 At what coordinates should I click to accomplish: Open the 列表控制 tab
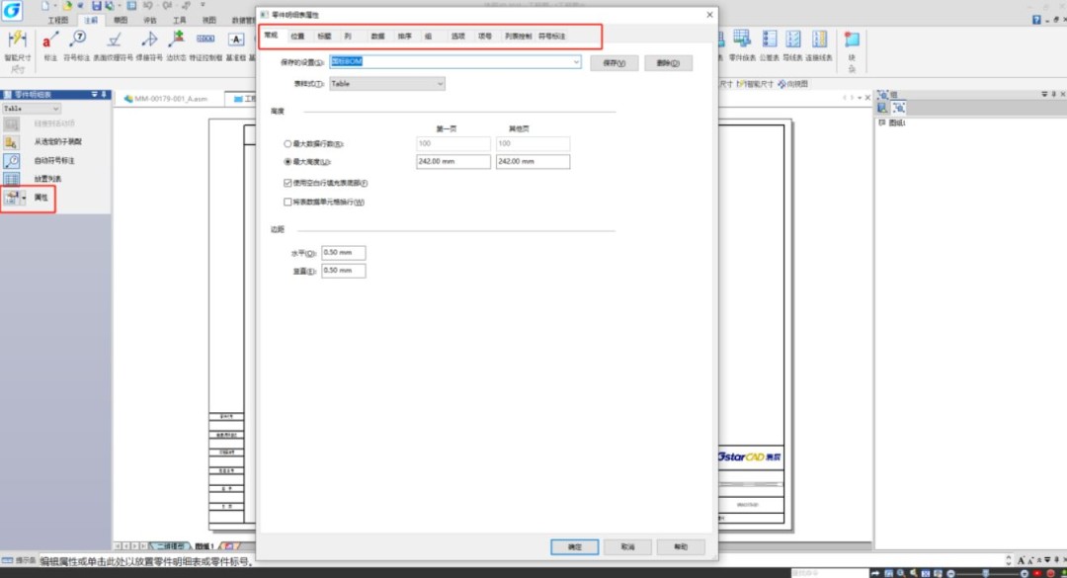coord(518,36)
